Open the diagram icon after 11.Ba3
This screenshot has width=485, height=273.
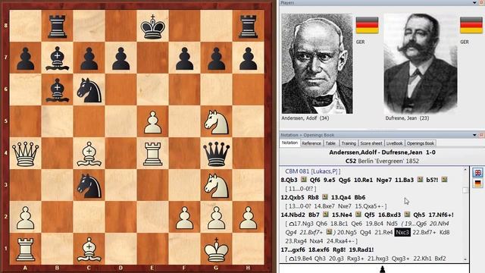[x=420, y=180]
